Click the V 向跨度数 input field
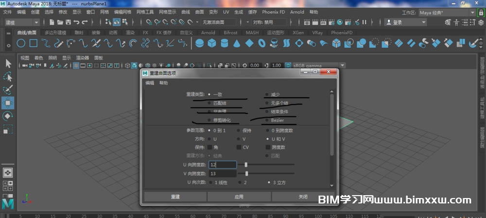 [222, 173]
